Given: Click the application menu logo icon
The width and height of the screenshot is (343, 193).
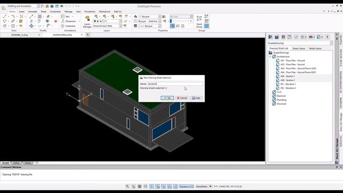Looking at the screenshot, I should [3, 8].
